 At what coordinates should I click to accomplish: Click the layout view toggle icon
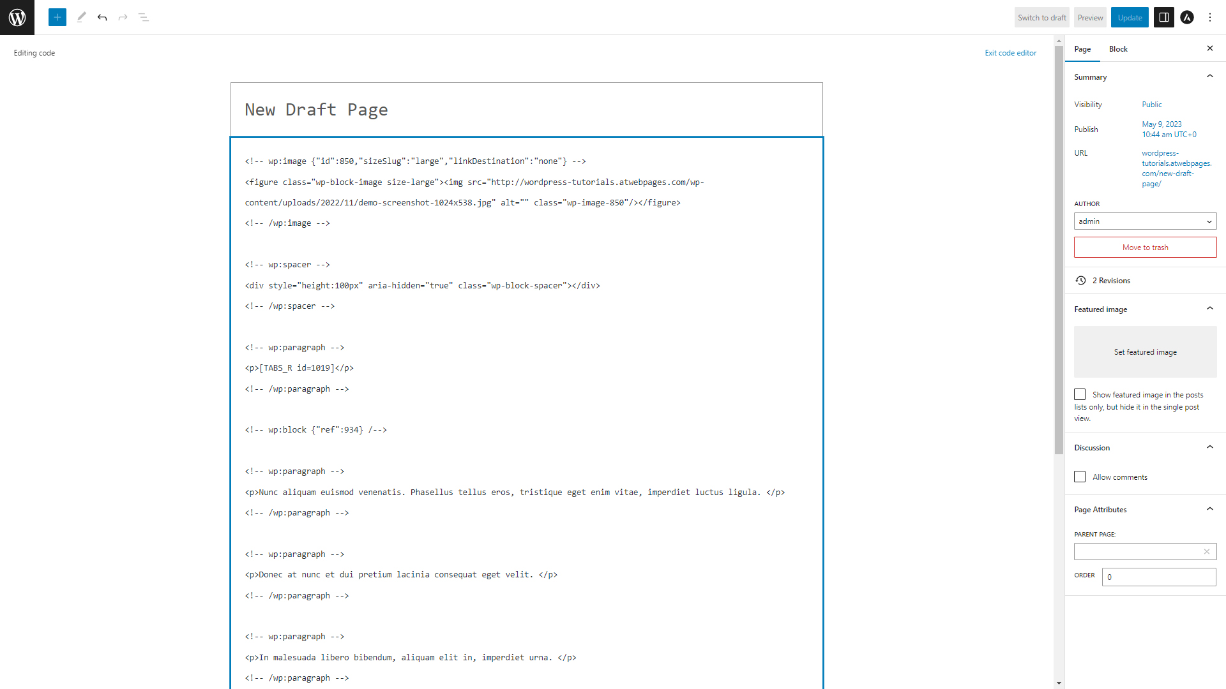click(1163, 18)
